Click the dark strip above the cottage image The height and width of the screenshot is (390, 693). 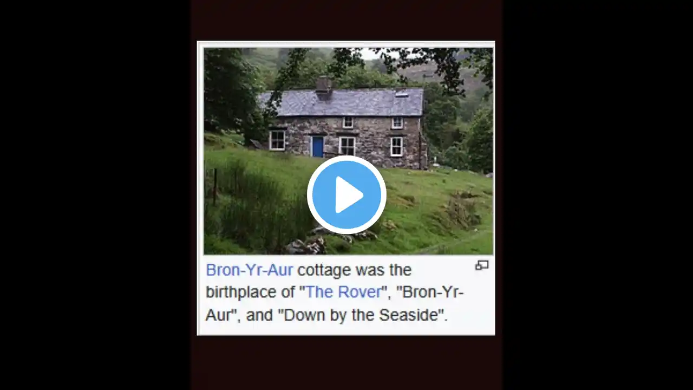[x=346, y=20]
